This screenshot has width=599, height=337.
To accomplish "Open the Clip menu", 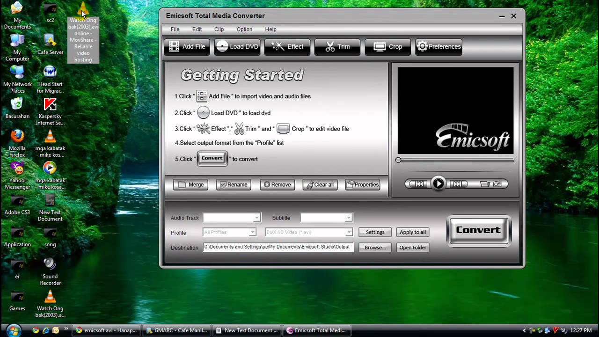I will [219, 29].
